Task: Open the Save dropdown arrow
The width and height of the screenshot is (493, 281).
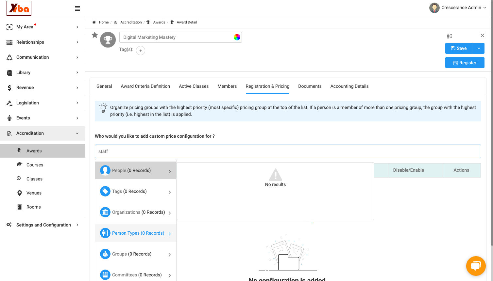Action: tap(479, 48)
